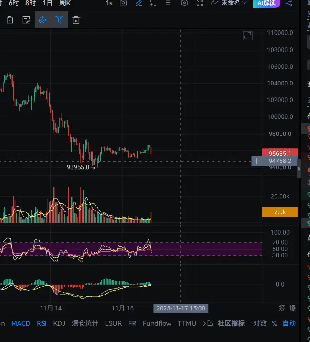Toggle the KDJ indicator
The height and width of the screenshot is (342, 310).
pyautogui.click(x=59, y=323)
